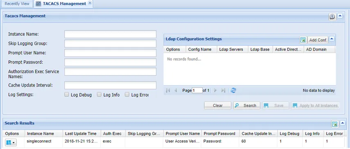
Task: Click the Skip Logging Gr... column header
Action: pyautogui.click(x=145, y=133)
